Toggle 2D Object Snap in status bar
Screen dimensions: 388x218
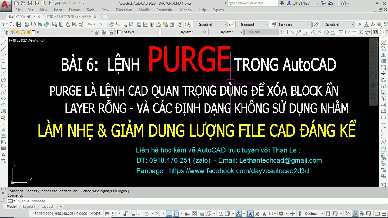tap(176, 214)
